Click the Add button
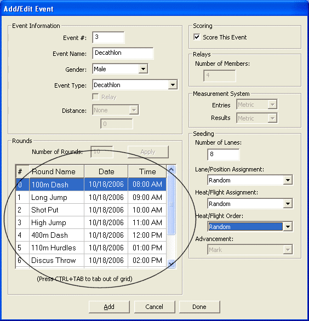309x321 pixels. click(109, 307)
